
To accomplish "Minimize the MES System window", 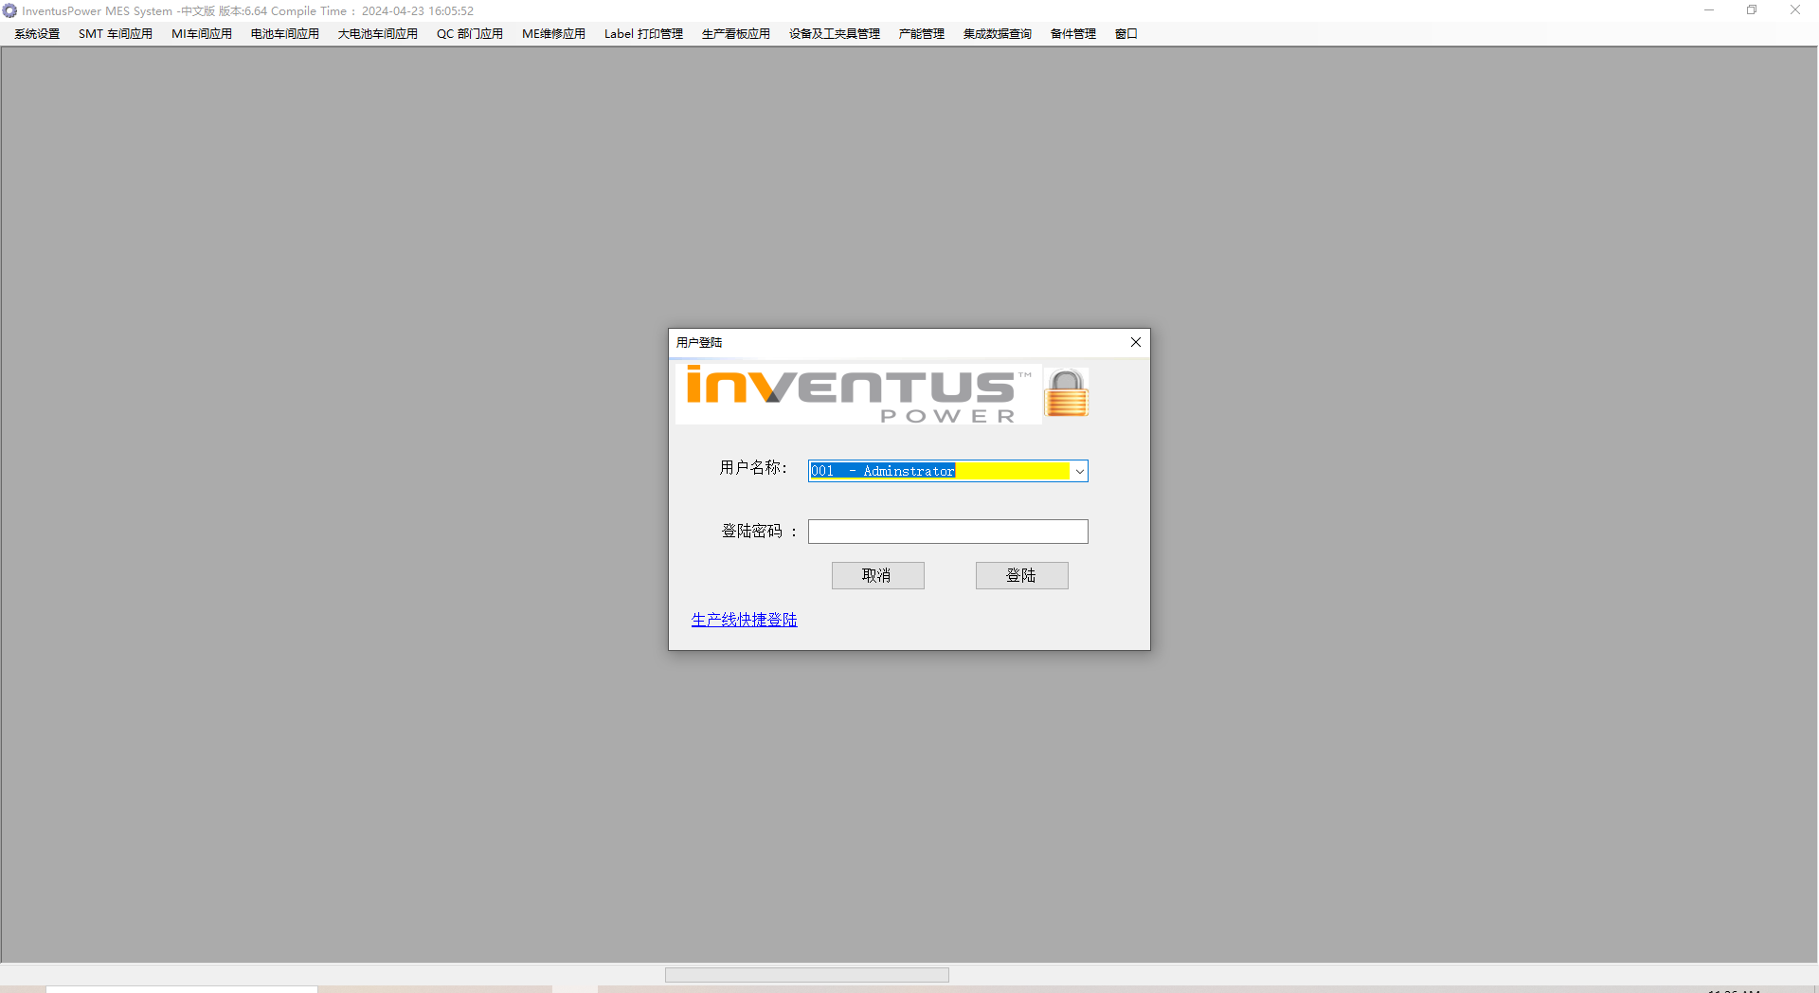I will (x=1709, y=10).
